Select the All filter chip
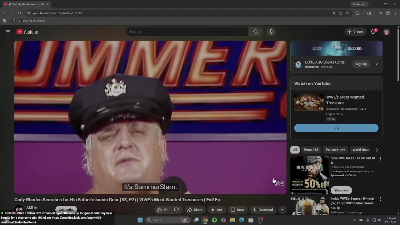400x225 pixels. coord(295,150)
